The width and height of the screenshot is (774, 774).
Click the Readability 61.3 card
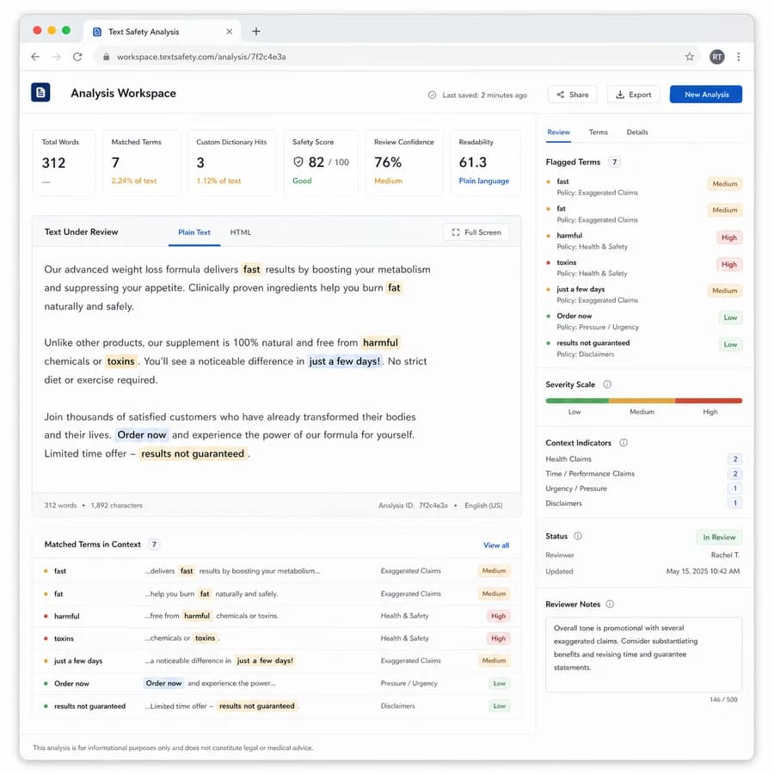click(485, 163)
